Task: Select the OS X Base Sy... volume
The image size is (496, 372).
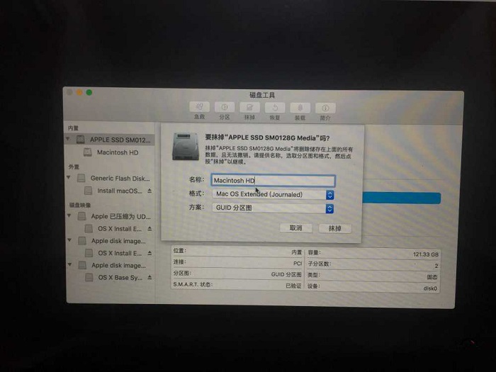Action: (120, 278)
